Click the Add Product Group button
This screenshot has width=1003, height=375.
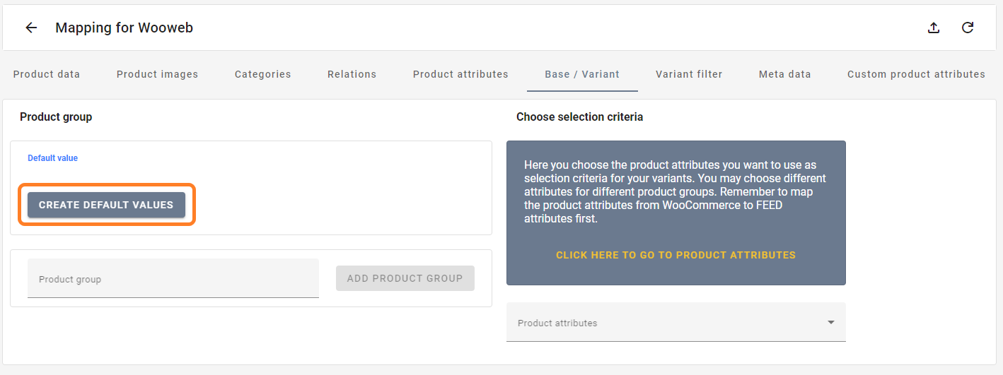[405, 278]
